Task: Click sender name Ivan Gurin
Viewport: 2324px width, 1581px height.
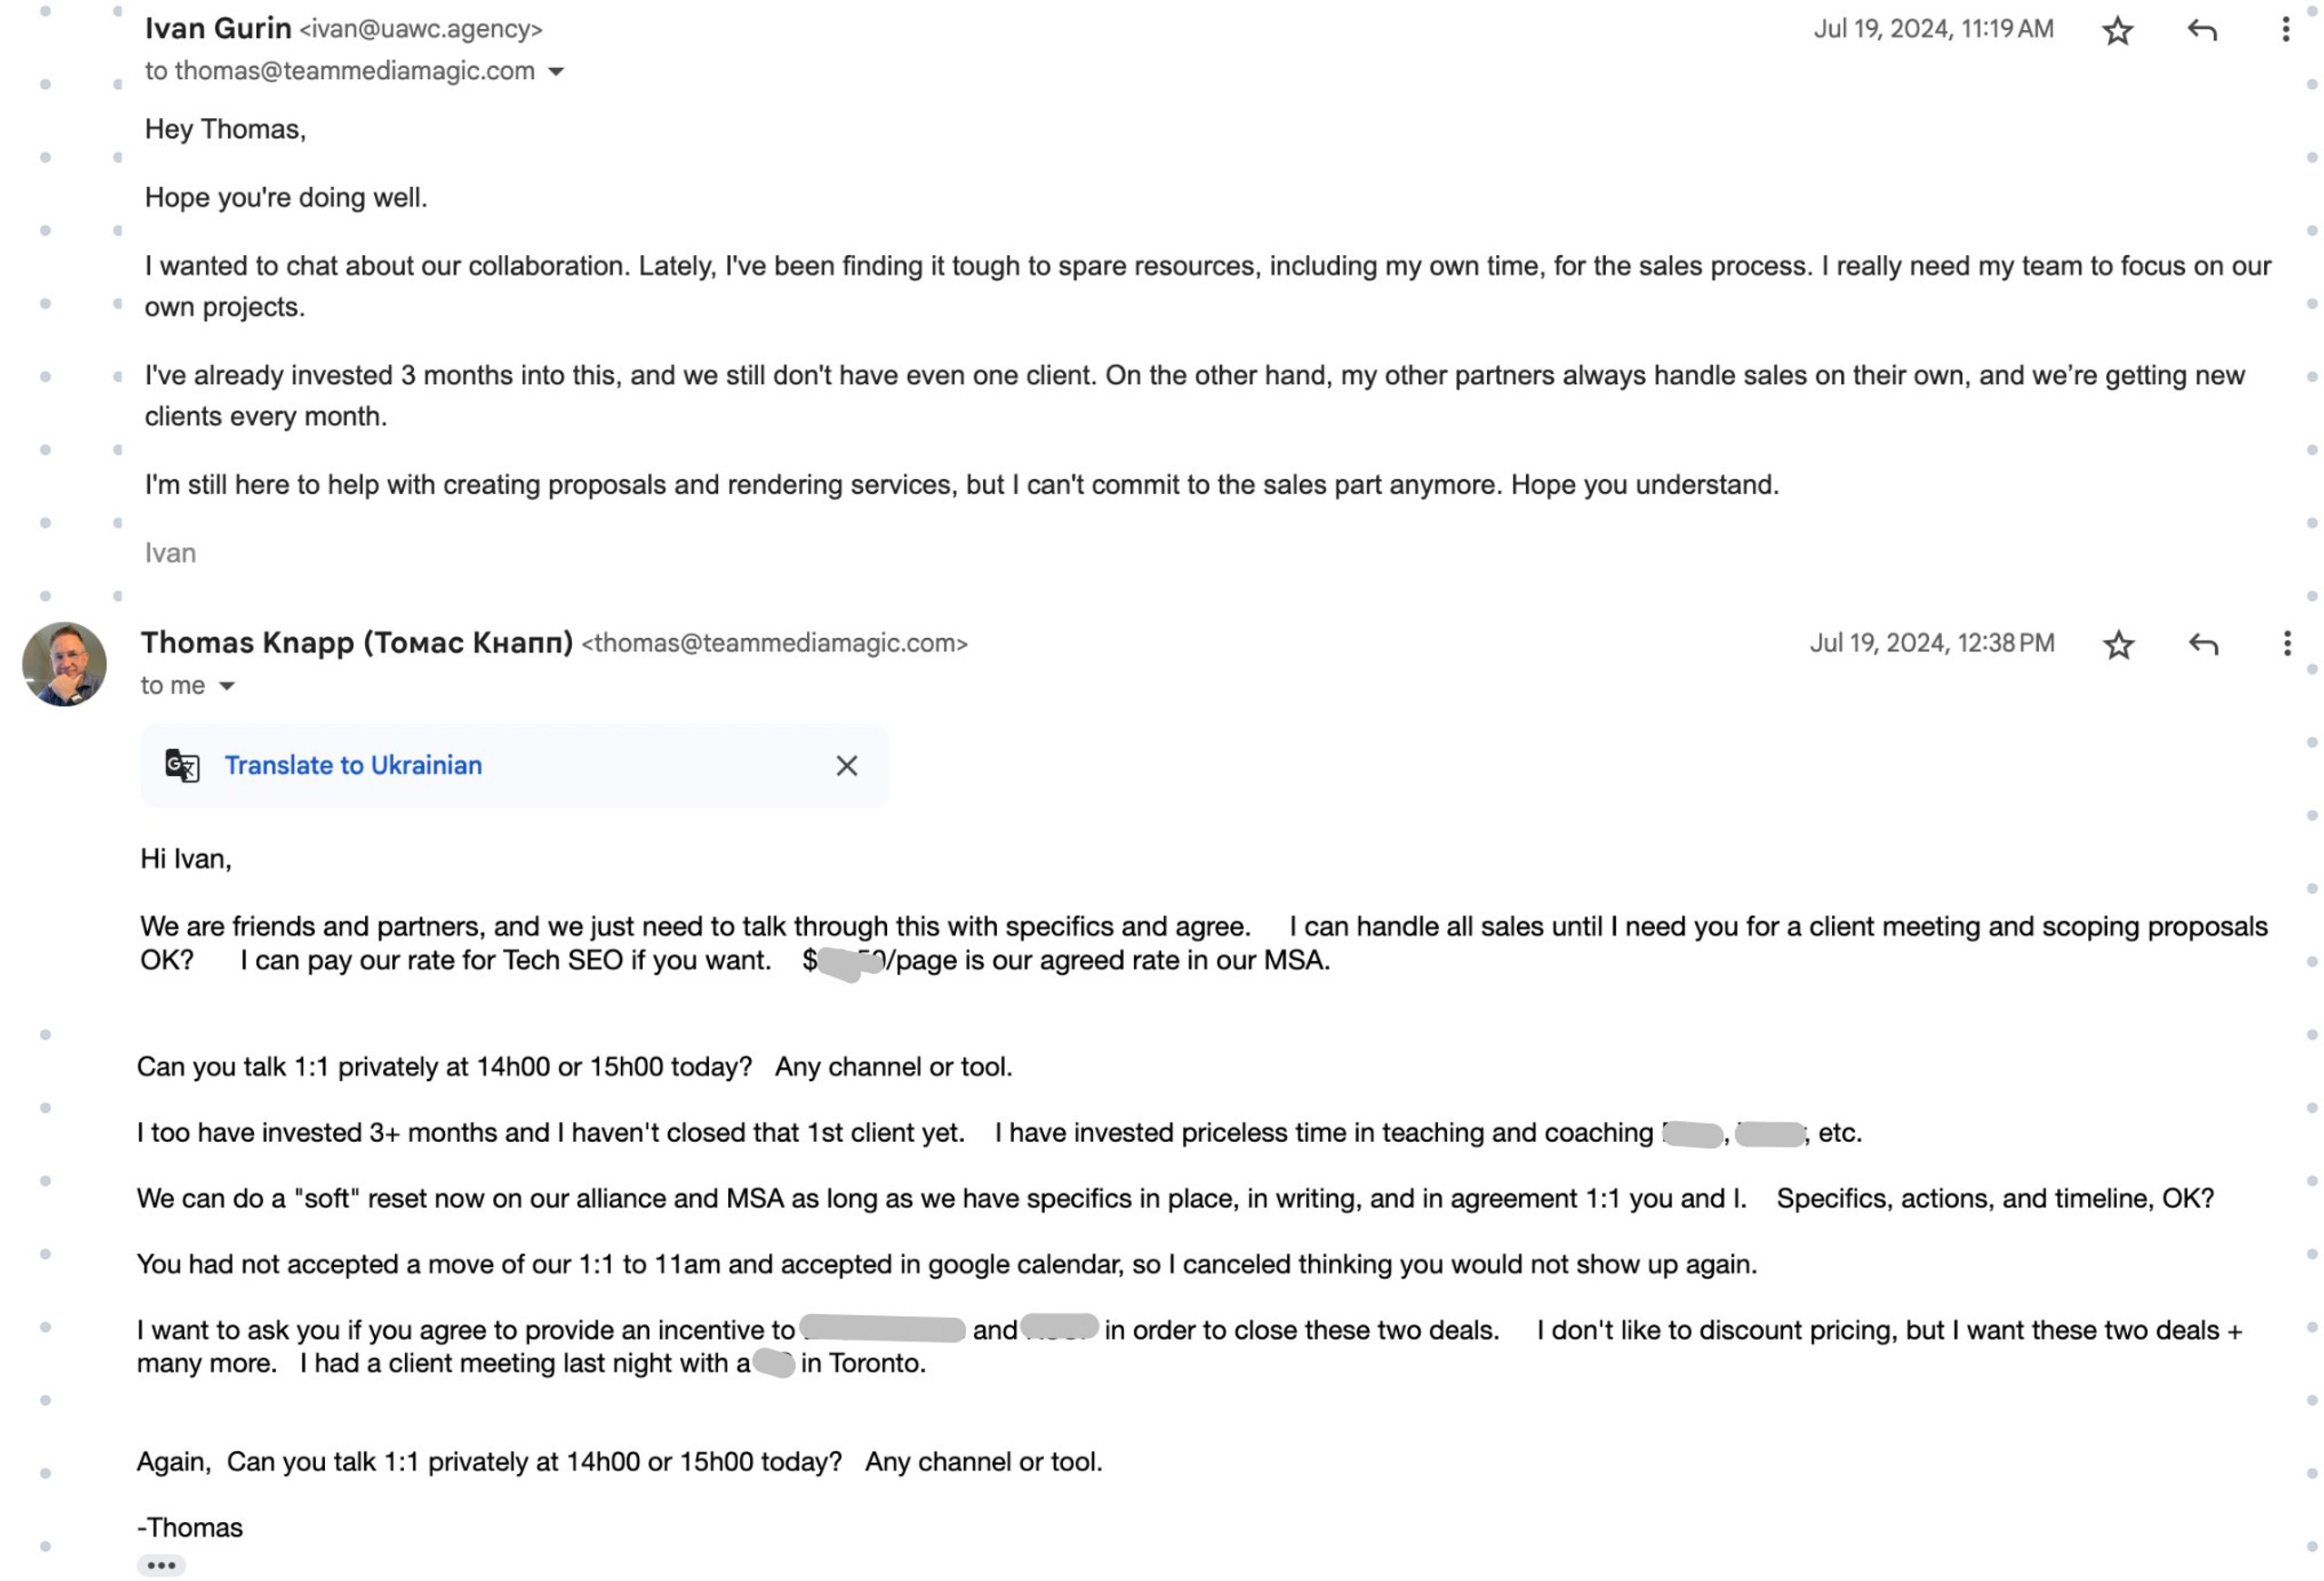Action: point(218,29)
